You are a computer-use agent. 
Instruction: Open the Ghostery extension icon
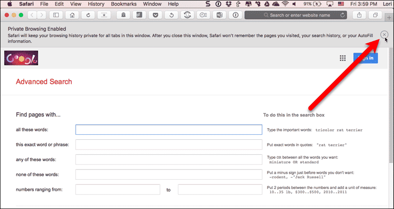pos(123,15)
